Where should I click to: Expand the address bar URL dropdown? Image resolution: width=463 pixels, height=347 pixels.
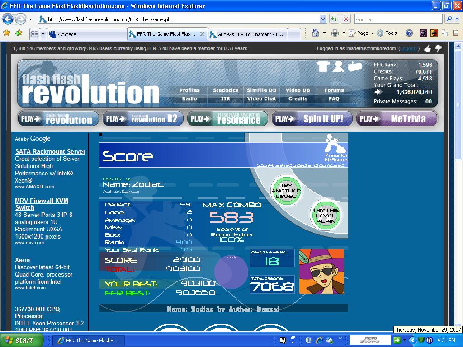click(x=323, y=19)
